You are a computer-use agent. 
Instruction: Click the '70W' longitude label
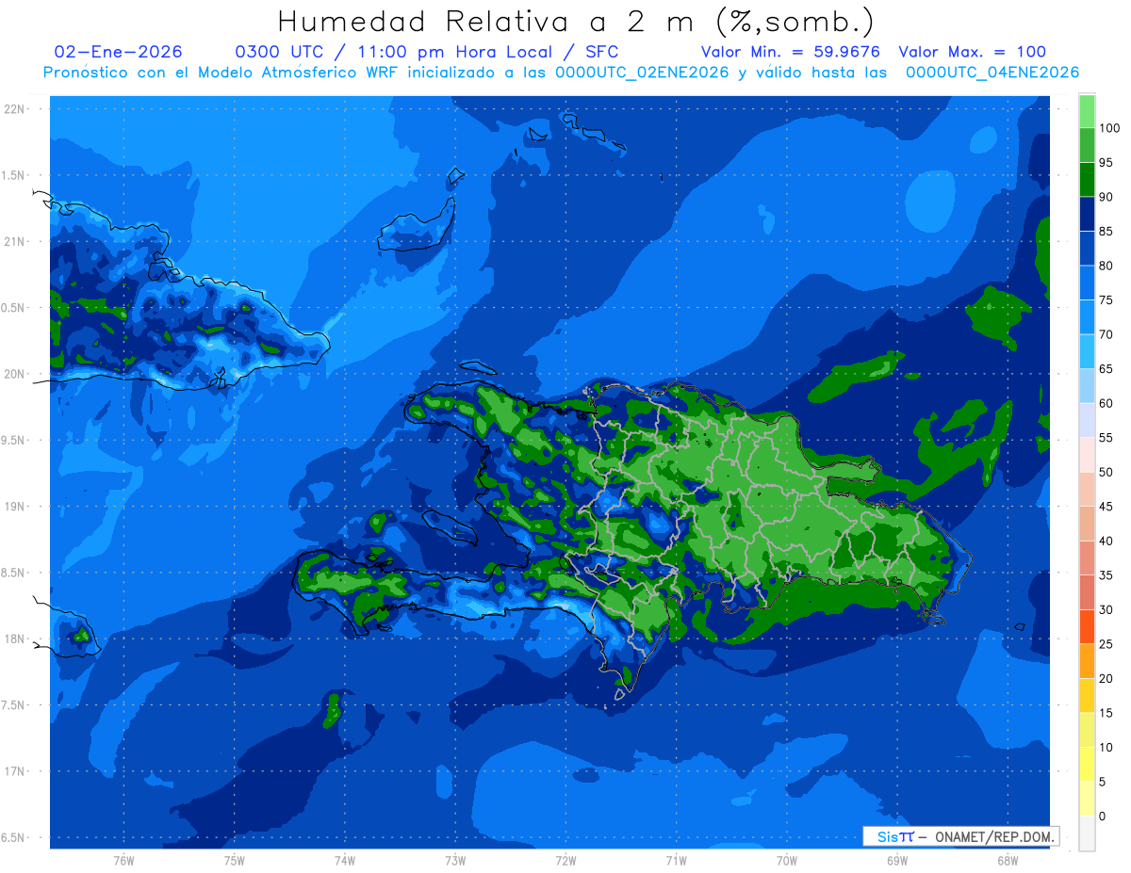point(787,860)
